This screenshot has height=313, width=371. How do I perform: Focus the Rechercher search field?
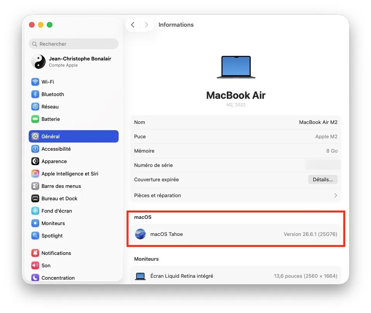coord(74,44)
